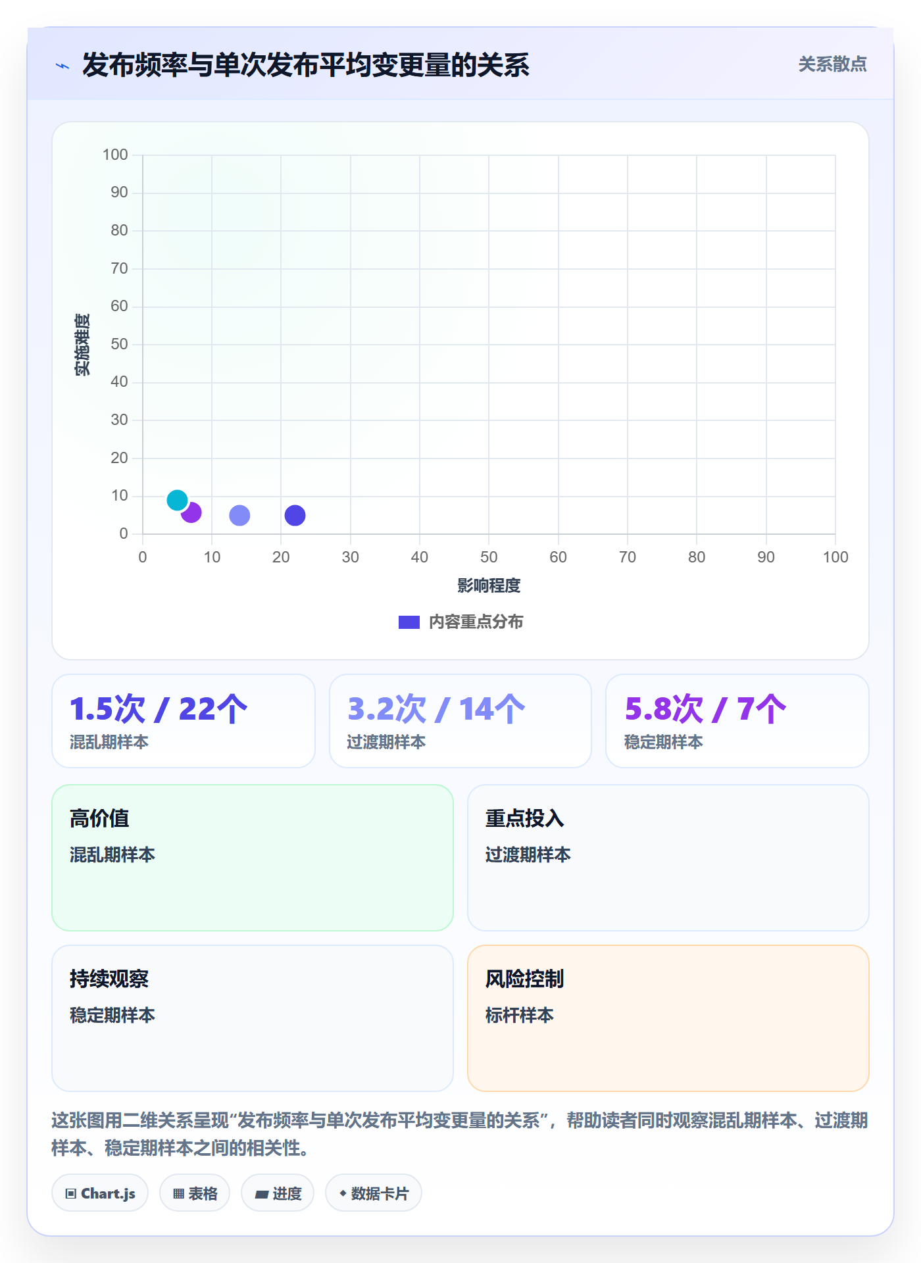Open the 重点投入 quadrant card
Image resolution: width=921 pixels, height=1263 pixels.
click(668, 858)
